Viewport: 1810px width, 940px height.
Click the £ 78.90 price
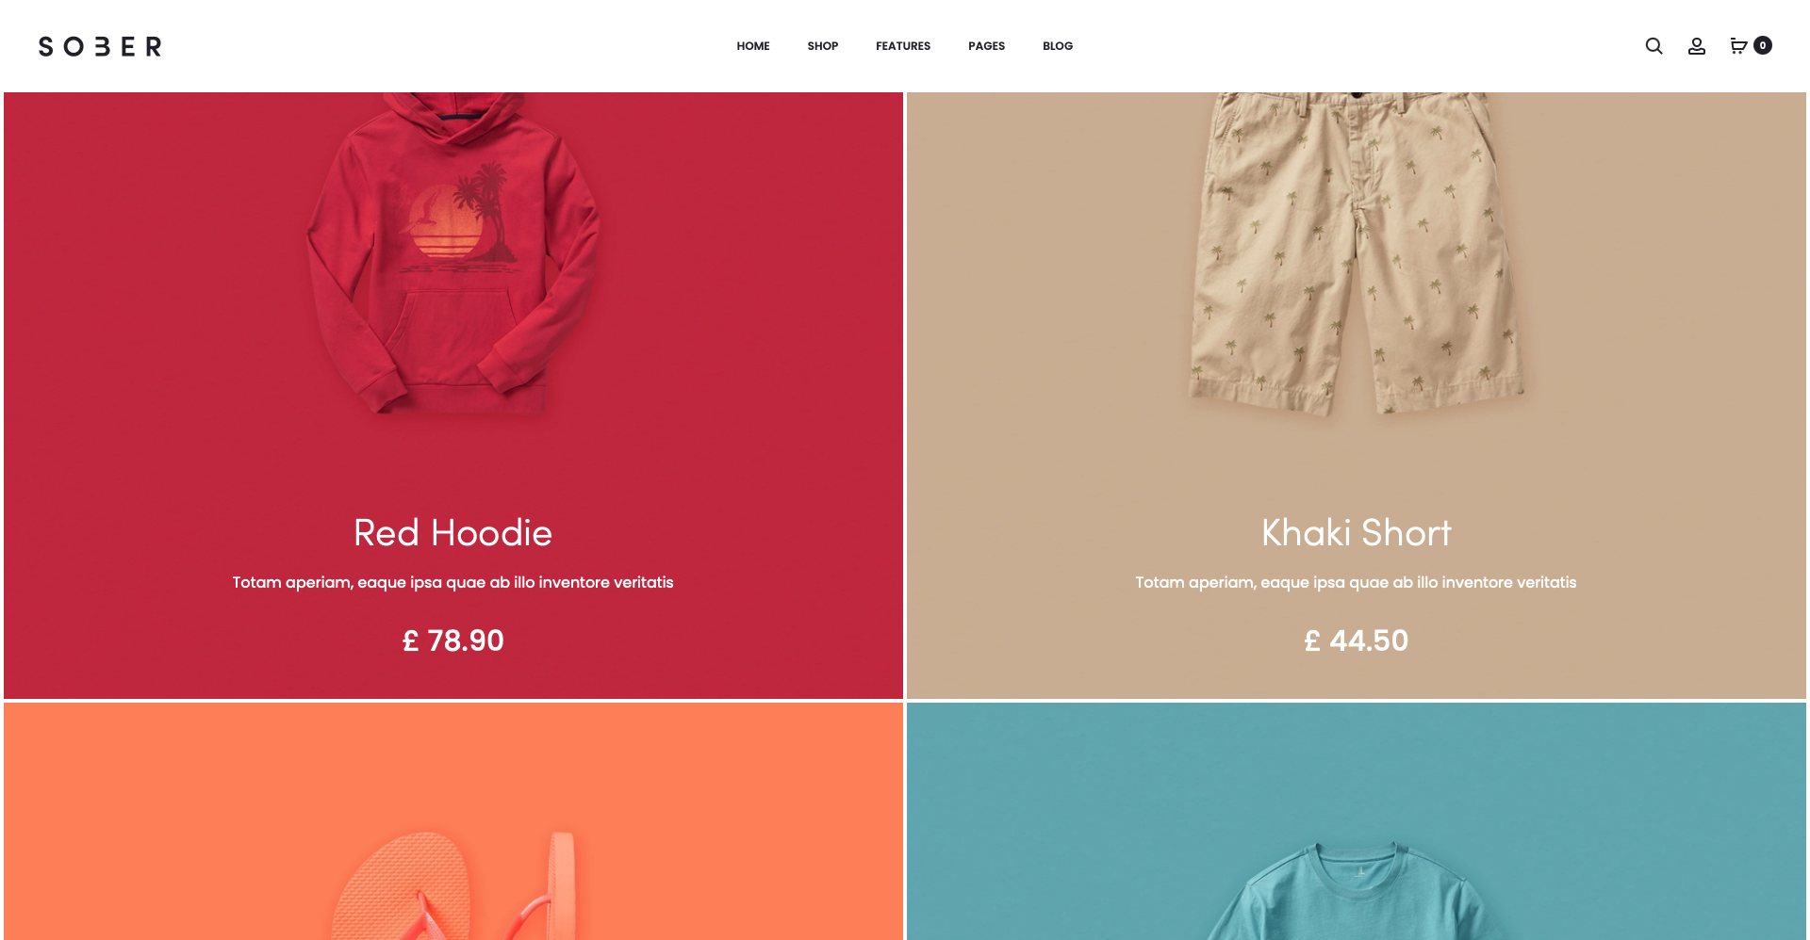click(453, 640)
